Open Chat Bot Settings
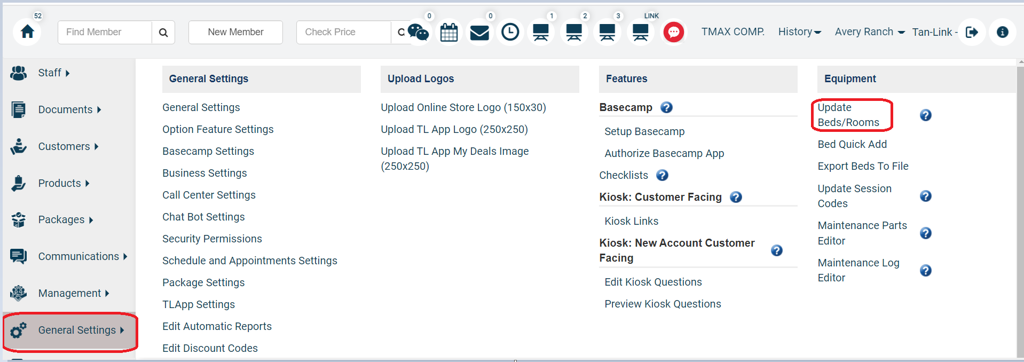The image size is (1024, 362). click(x=203, y=217)
